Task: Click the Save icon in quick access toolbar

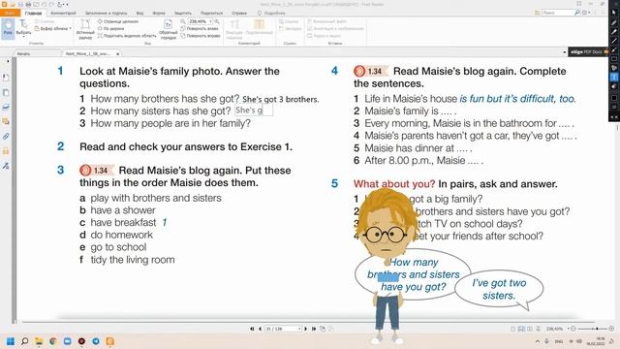Action: [x=20, y=4]
